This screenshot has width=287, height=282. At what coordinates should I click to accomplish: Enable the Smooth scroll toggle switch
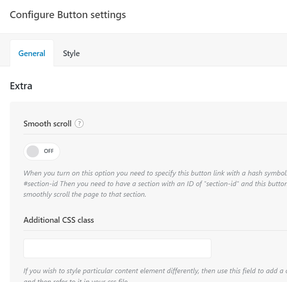pos(42,151)
